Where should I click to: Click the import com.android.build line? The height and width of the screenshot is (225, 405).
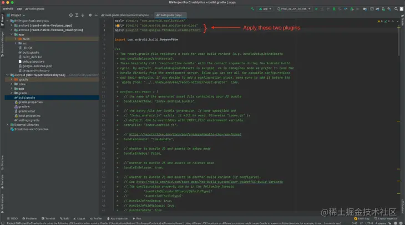(x=146, y=40)
